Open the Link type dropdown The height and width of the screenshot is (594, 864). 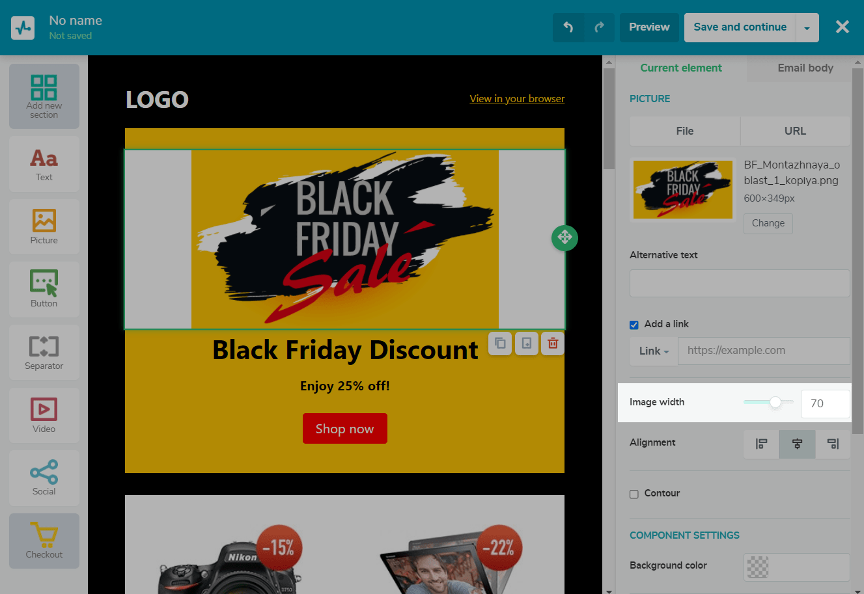click(x=654, y=351)
